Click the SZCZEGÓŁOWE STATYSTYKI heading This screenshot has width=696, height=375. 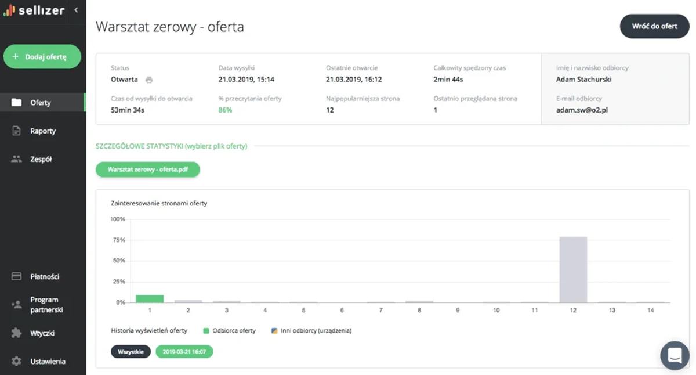[x=171, y=146]
